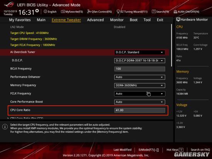Open the Ai Overclock Tuner dropdown

click(x=140, y=52)
